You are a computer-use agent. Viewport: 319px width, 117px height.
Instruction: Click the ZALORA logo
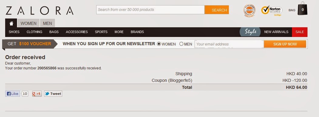pos(40,11)
